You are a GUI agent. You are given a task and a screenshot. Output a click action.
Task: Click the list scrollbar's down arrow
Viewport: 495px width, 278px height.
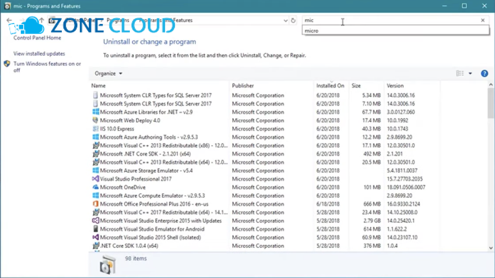coord(491,248)
